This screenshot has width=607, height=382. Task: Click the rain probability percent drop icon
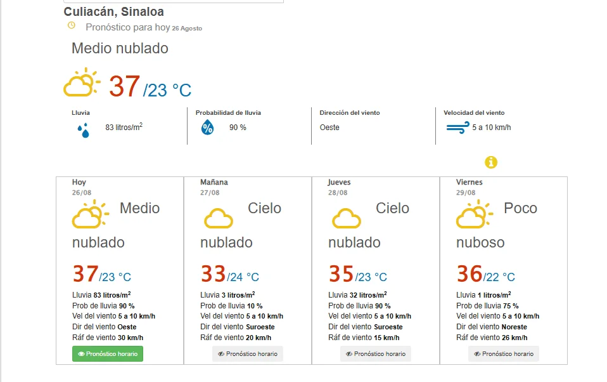pyautogui.click(x=207, y=127)
